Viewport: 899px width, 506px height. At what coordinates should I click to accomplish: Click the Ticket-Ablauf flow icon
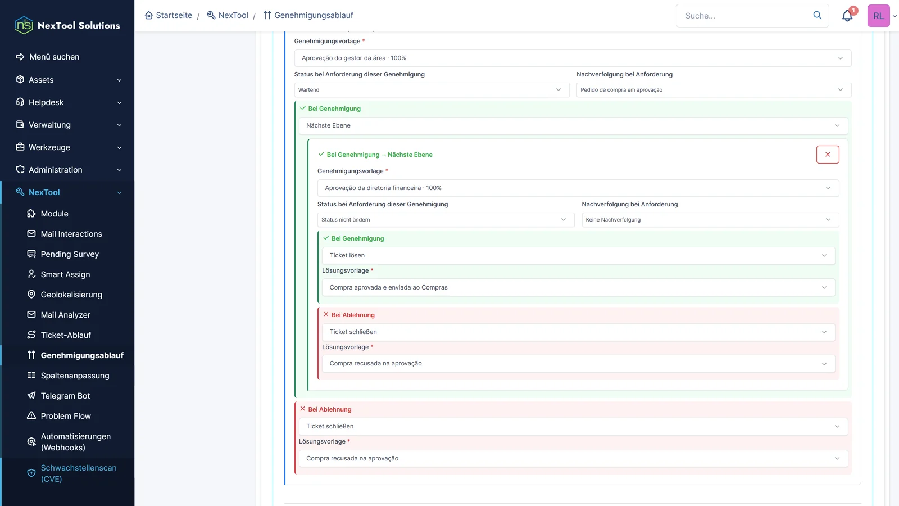tap(31, 335)
